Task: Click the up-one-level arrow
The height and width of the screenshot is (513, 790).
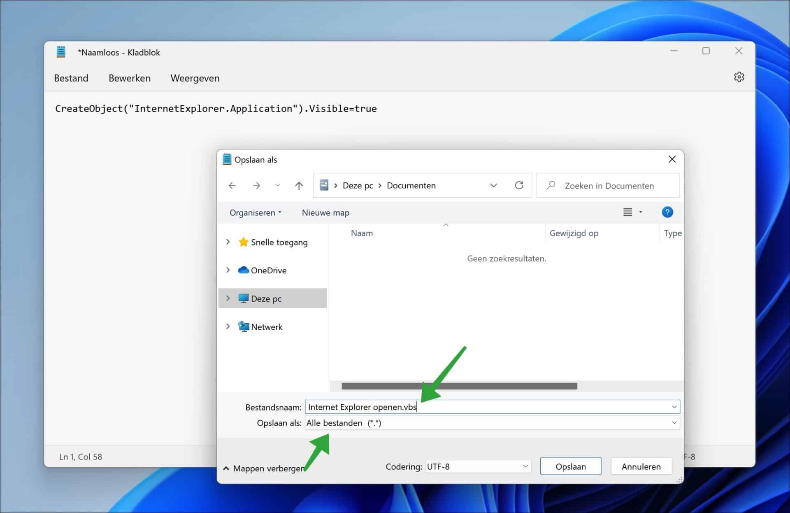Action: pos(299,185)
